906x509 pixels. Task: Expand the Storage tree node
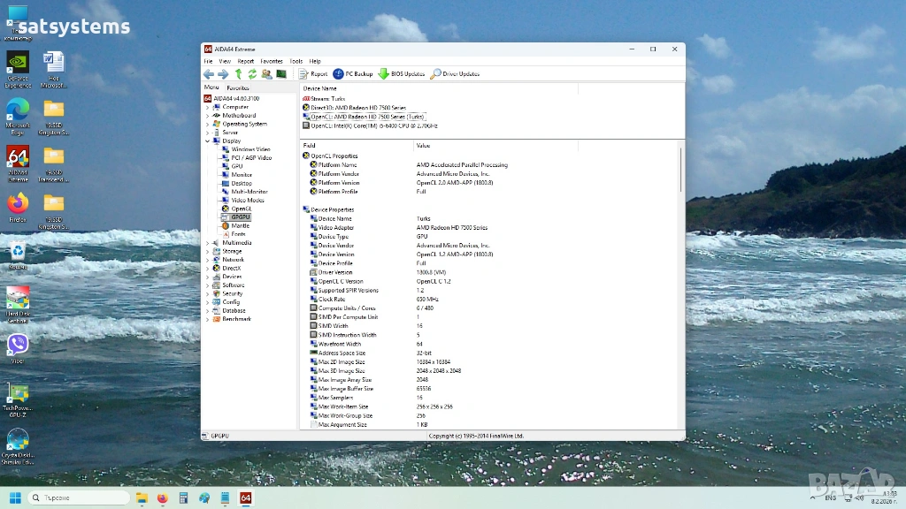click(207, 251)
